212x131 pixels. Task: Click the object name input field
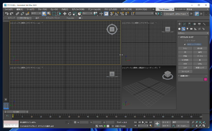tap(191, 79)
